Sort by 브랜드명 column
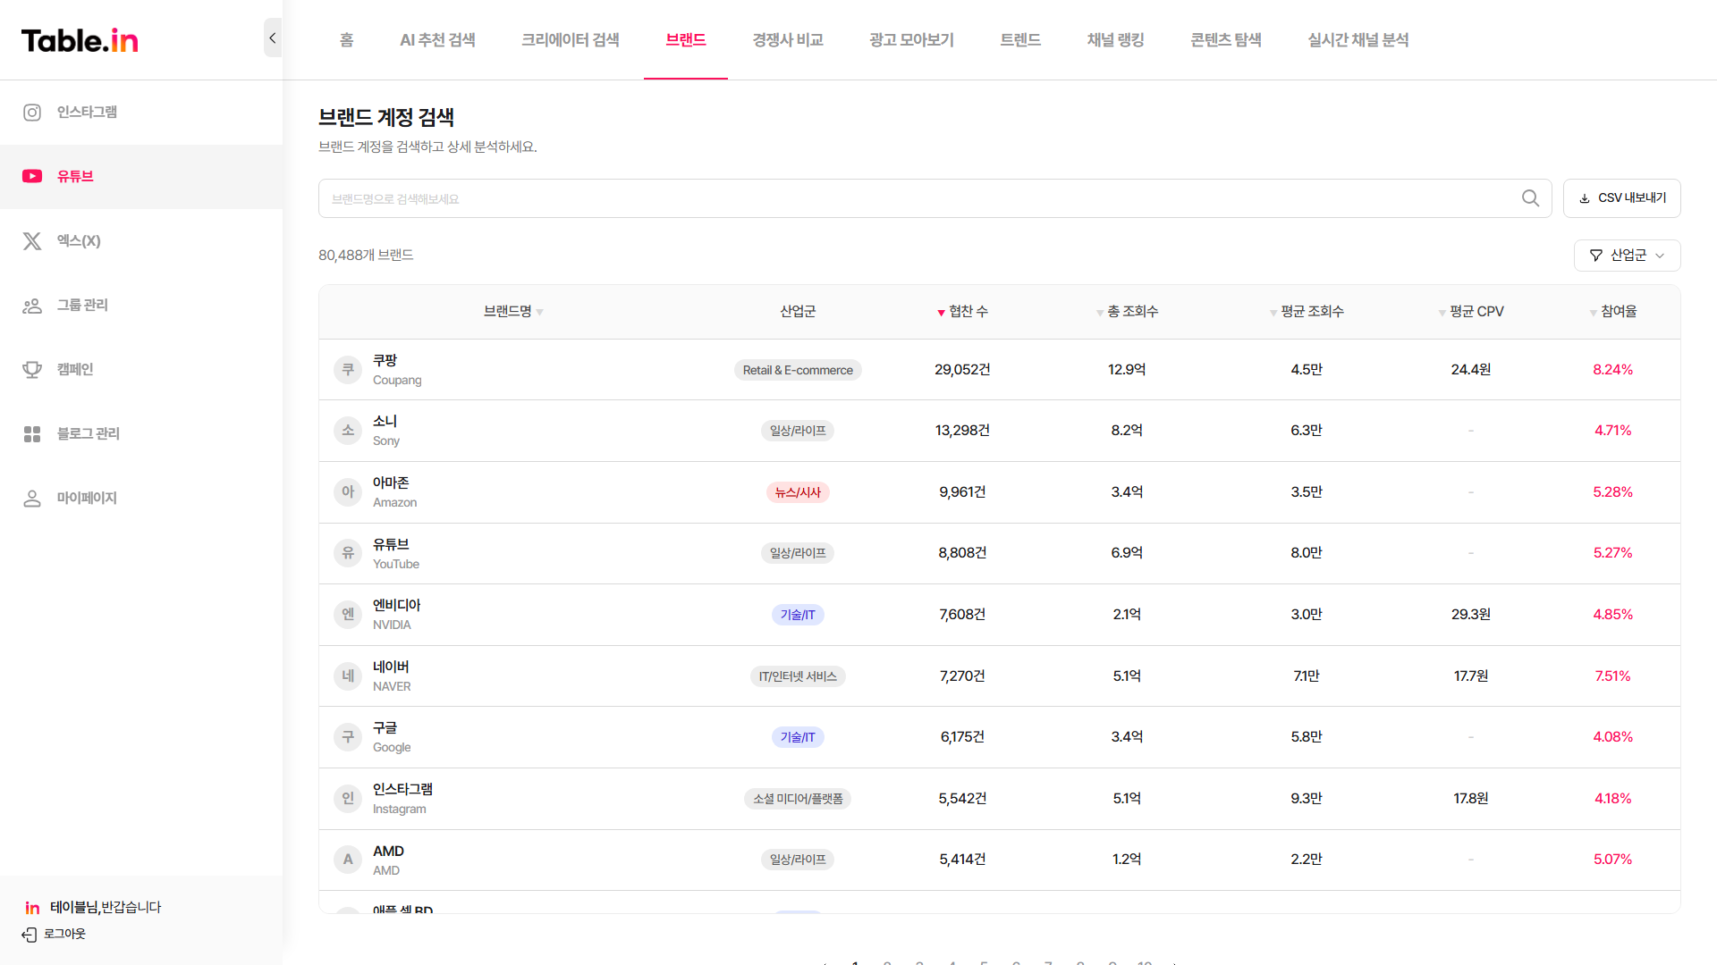This screenshot has width=1717, height=965. coord(513,312)
